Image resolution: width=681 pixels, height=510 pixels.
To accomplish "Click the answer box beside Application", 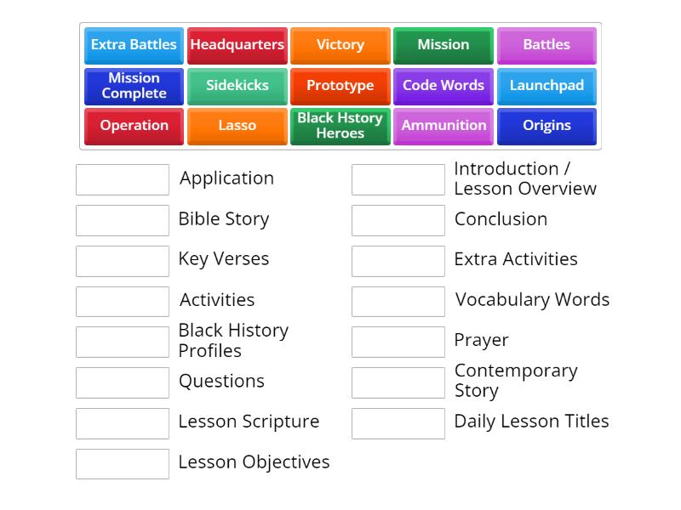I will click(123, 179).
